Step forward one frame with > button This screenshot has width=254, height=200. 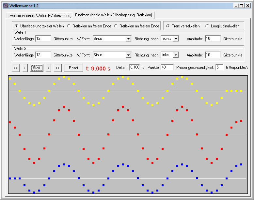[48, 68]
